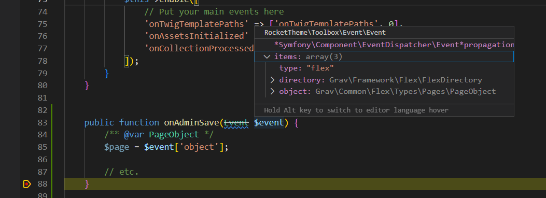Click the onAdminSave function name

tap(191, 122)
